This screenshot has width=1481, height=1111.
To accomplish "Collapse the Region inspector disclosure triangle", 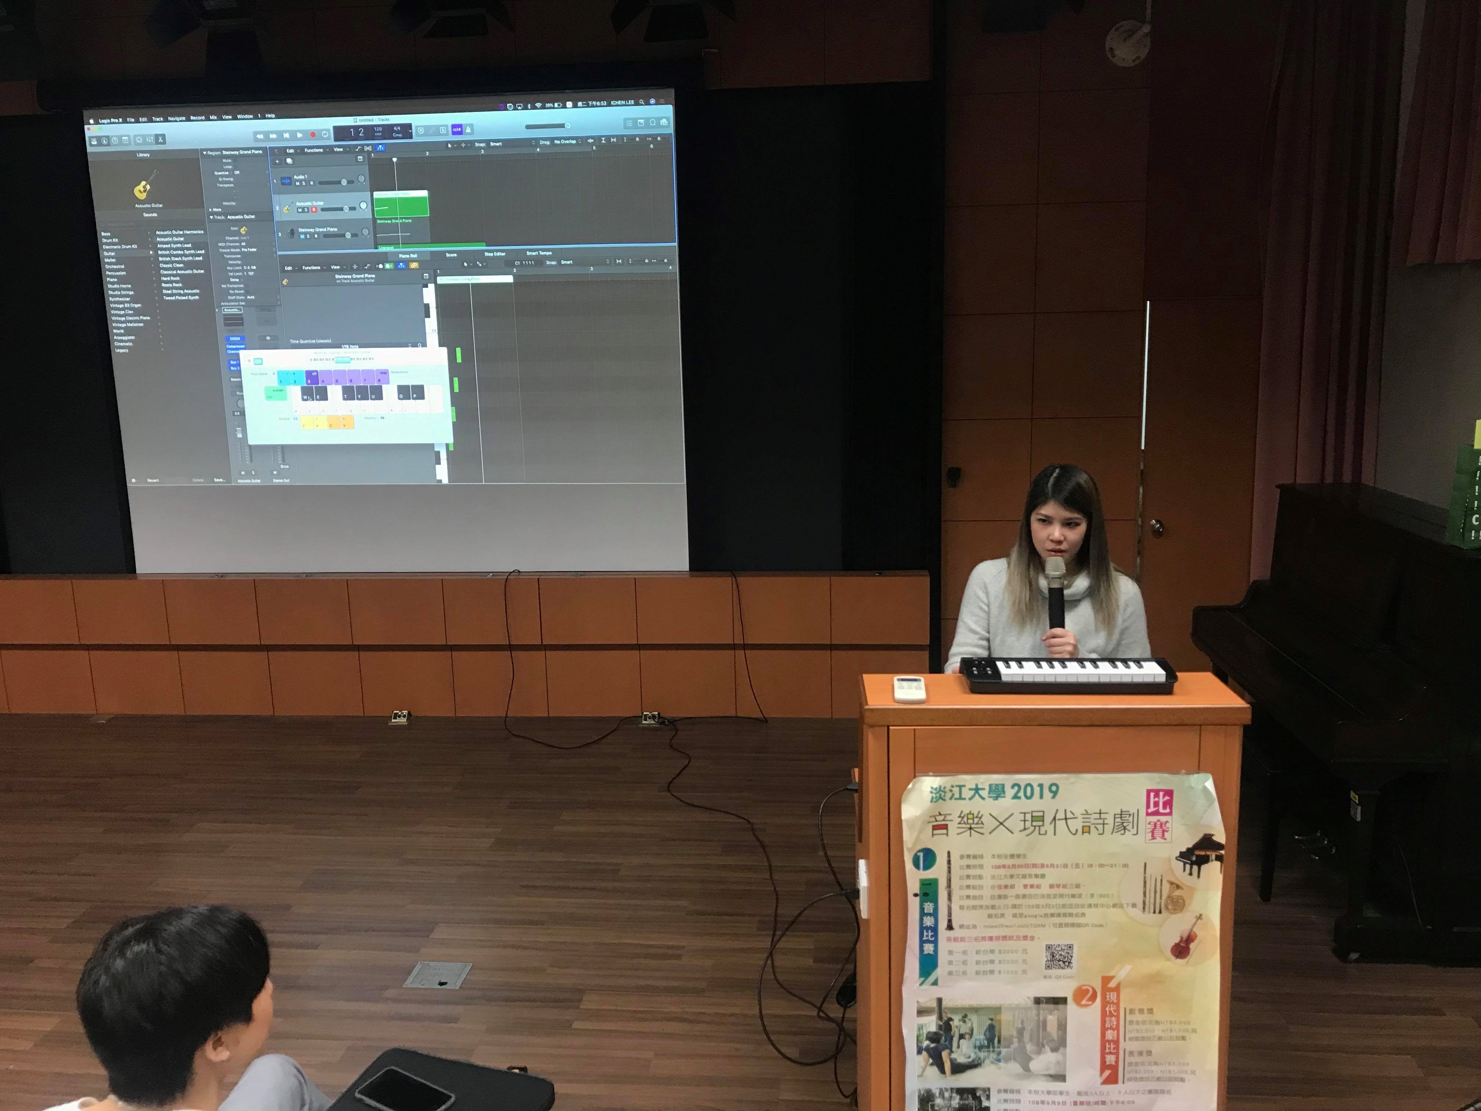I will (x=204, y=153).
